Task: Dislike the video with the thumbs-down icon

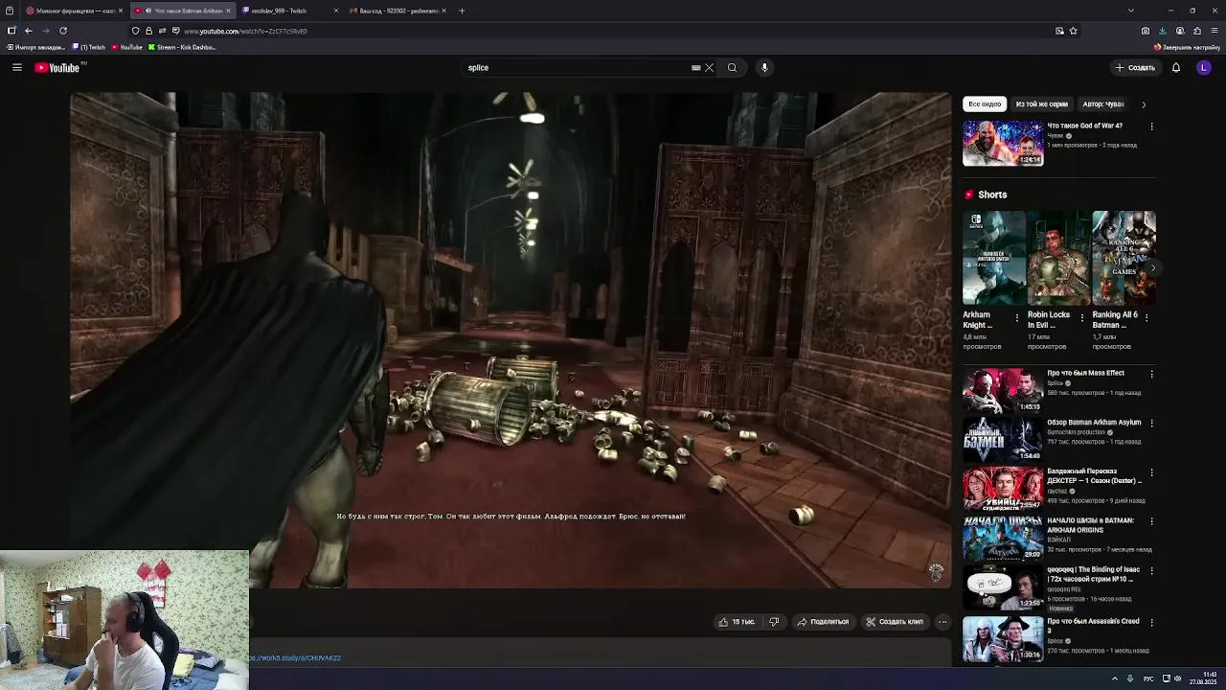Action: tap(774, 621)
